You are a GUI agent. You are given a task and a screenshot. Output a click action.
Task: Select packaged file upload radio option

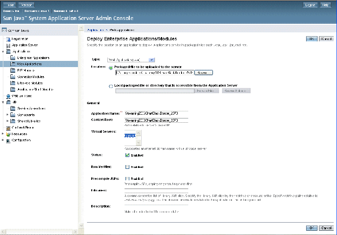pos(111,68)
